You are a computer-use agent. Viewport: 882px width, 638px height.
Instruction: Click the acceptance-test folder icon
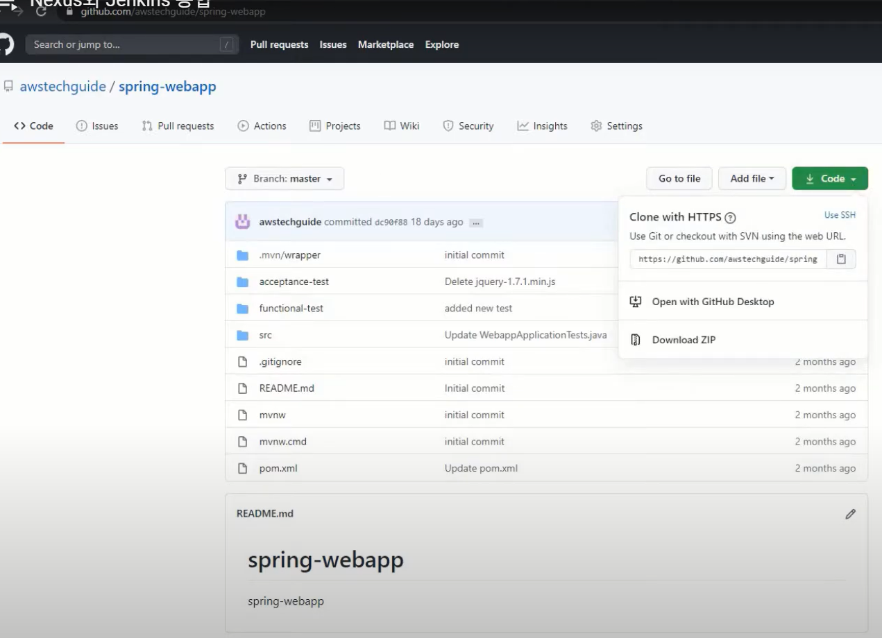[242, 282]
